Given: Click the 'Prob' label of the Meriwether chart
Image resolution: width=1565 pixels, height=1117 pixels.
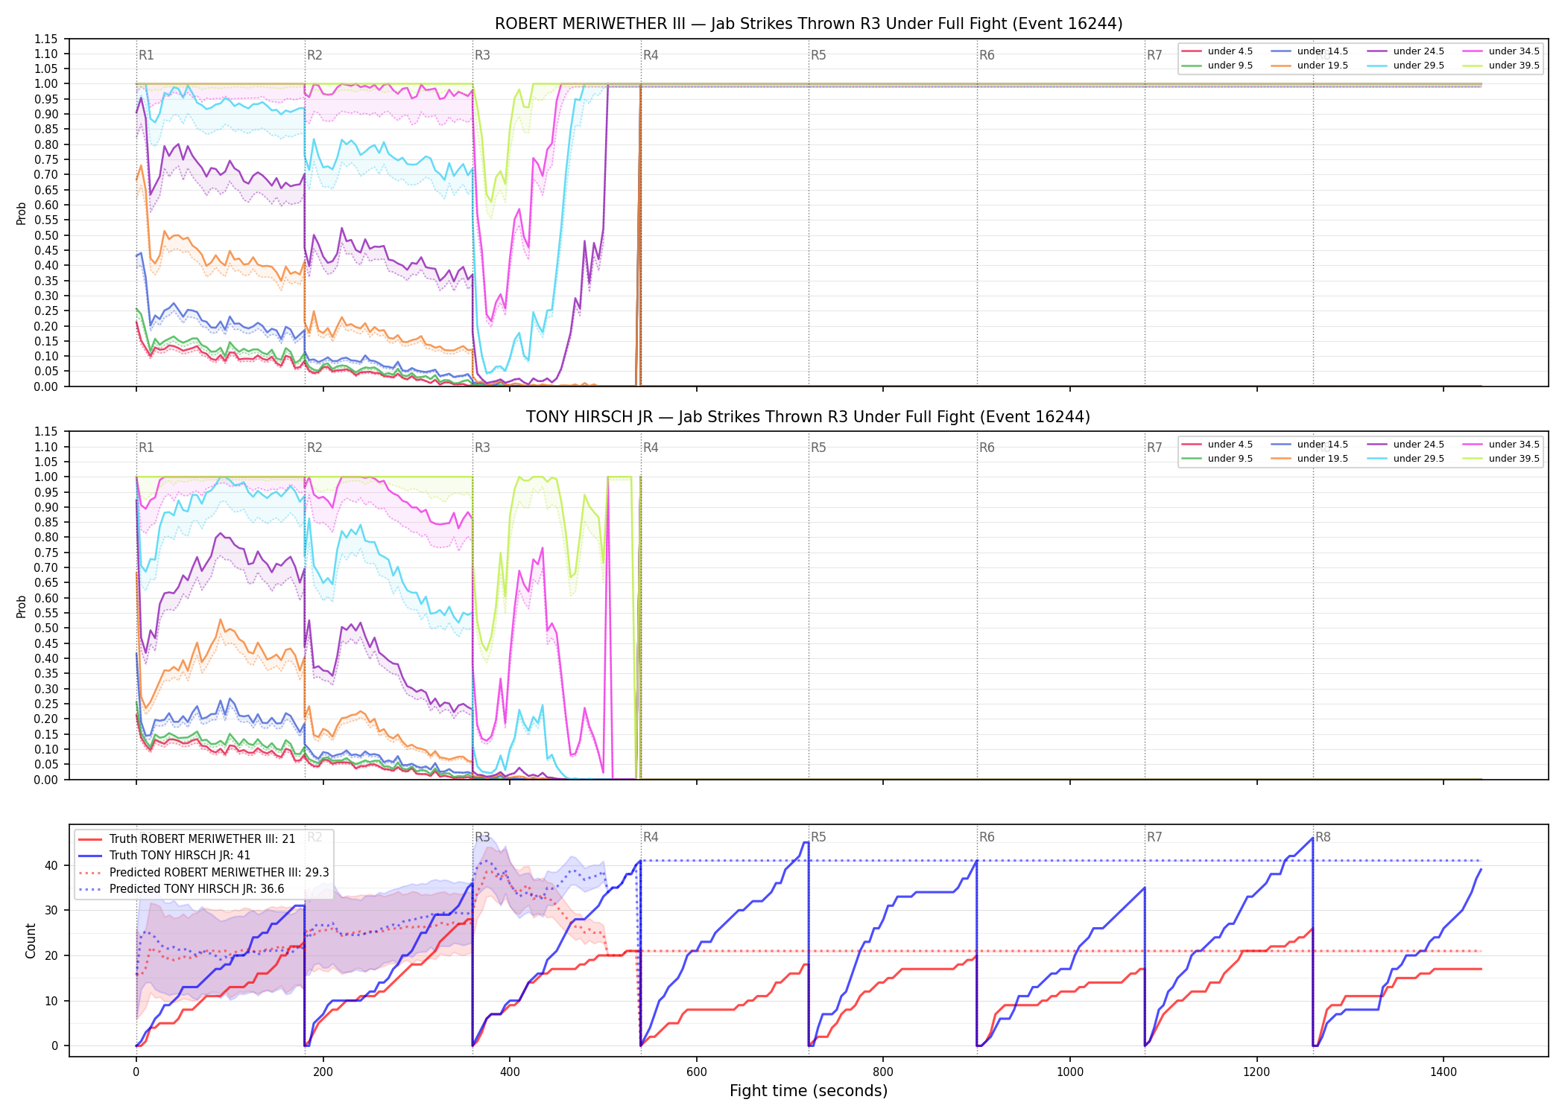Looking at the screenshot, I should tap(22, 213).
